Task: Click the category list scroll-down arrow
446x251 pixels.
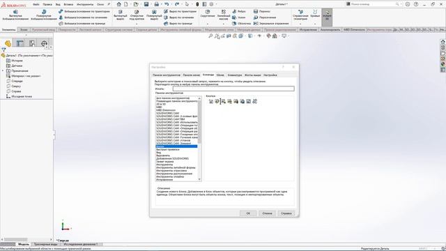Action: [199, 180]
